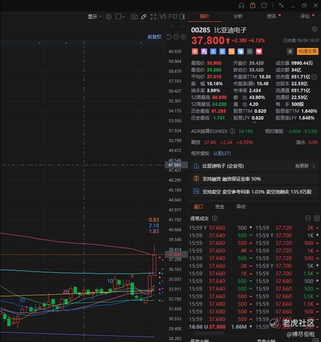Show 逐笔成交 info tooltip icon

click(215, 218)
